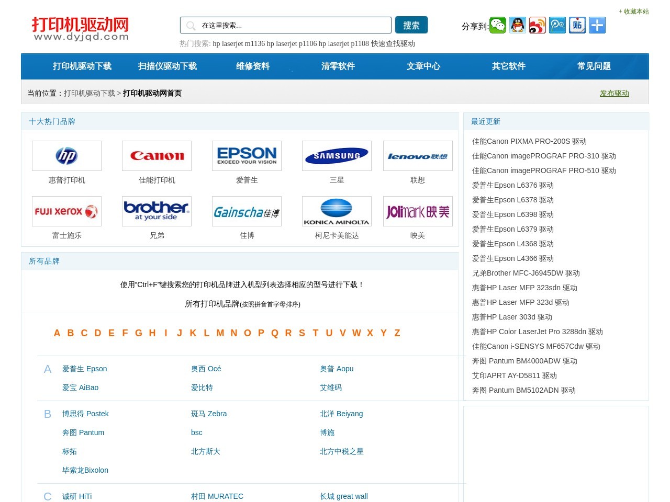Open the 奥普 Aopu brand link

click(x=337, y=369)
